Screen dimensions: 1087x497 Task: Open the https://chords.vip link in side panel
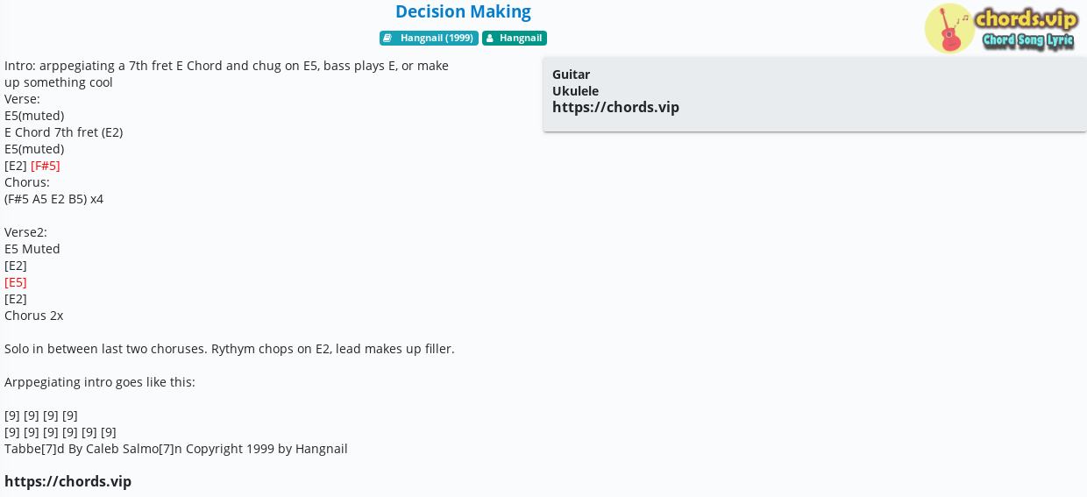pos(615,107)
